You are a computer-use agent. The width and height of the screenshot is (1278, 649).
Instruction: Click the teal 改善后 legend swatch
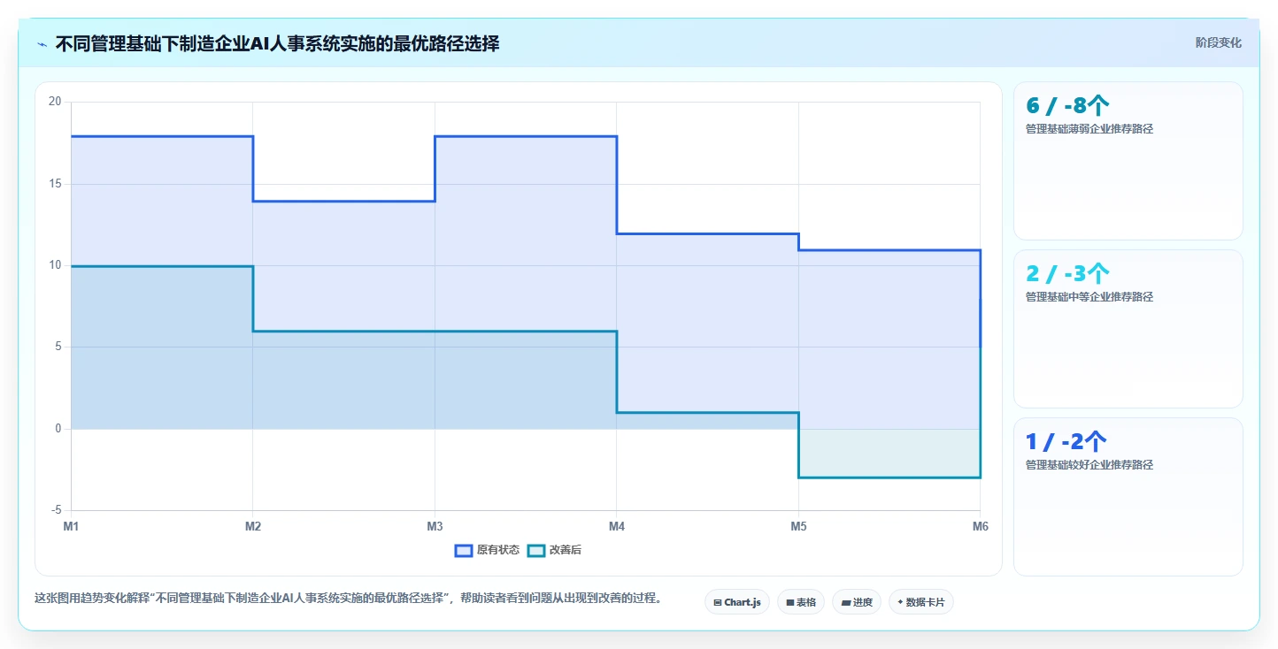tap(535, 550)
